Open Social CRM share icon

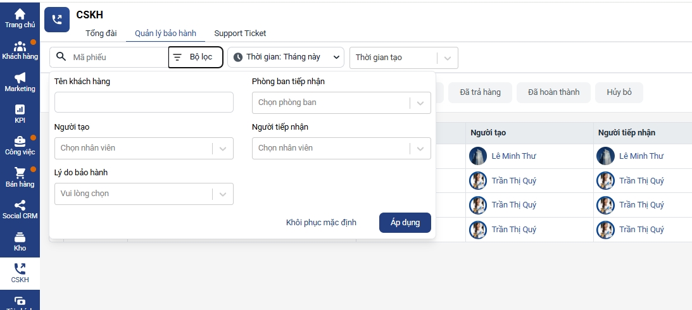[20, 205]
